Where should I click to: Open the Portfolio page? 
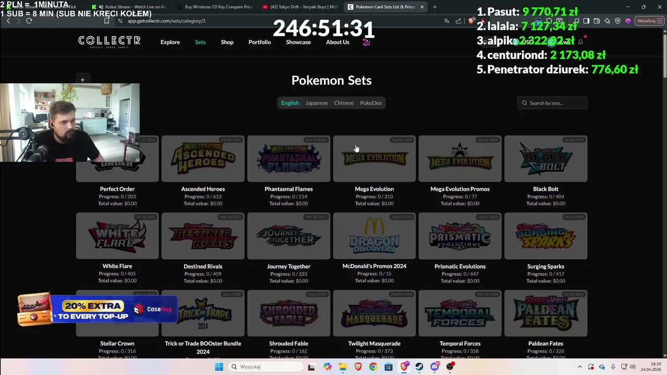(260, 42)
